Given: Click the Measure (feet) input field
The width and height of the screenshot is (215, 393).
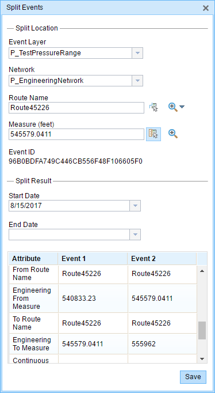Looking at the screenshot, I should coord(76,134).
